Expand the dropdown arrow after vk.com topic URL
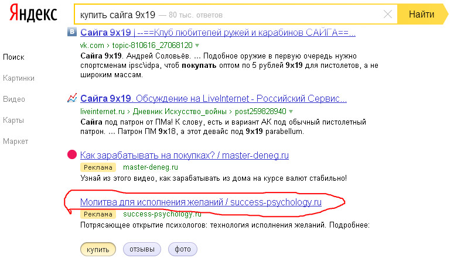This screenshot has width=464, height=265. (197, 45)
